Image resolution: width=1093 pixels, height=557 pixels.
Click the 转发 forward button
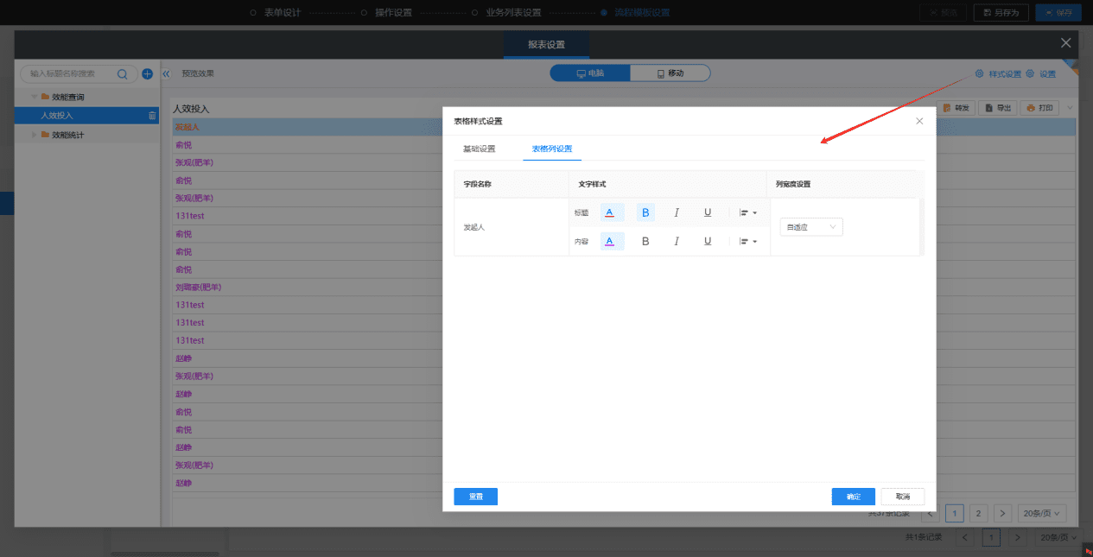point(958,108)
